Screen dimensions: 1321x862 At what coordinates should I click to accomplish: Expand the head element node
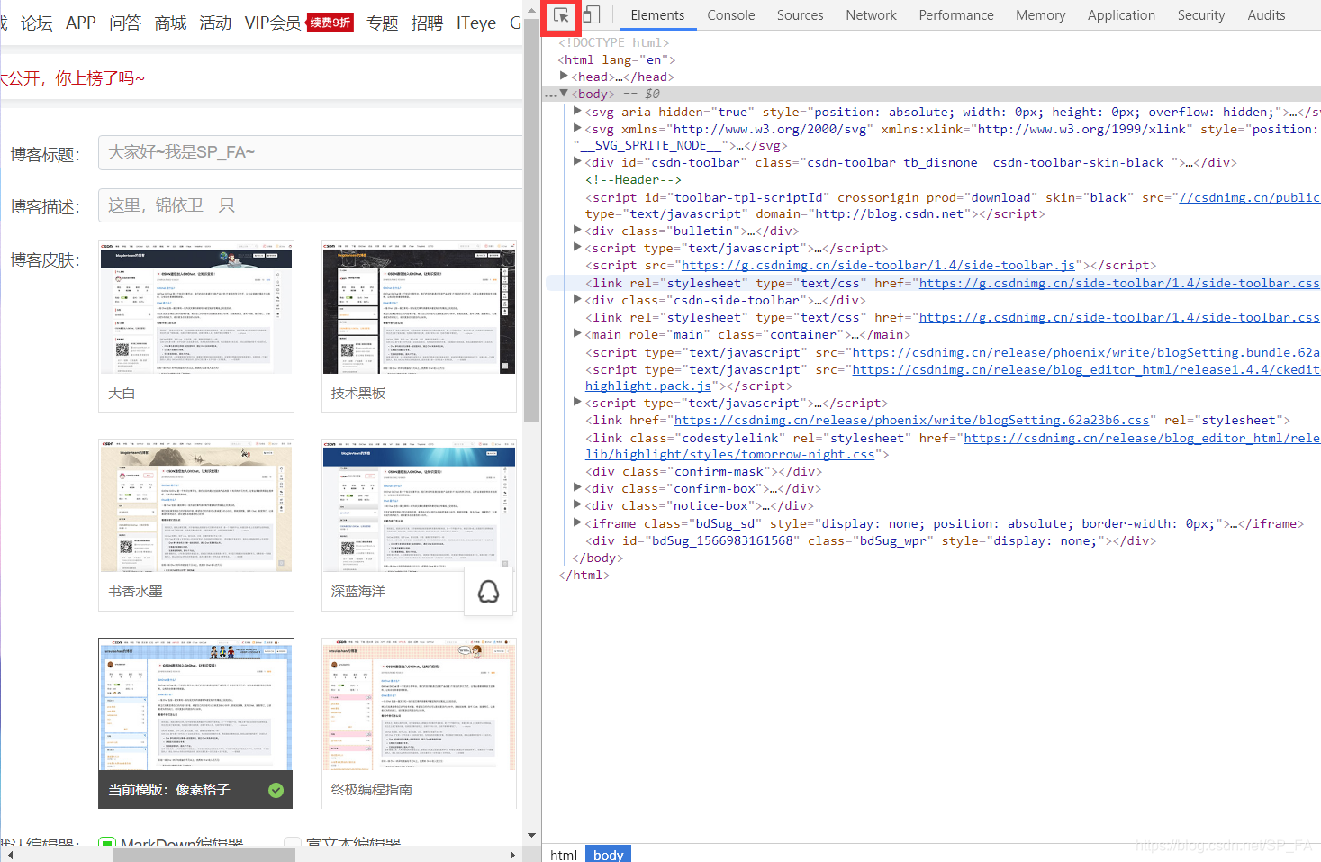564,77
